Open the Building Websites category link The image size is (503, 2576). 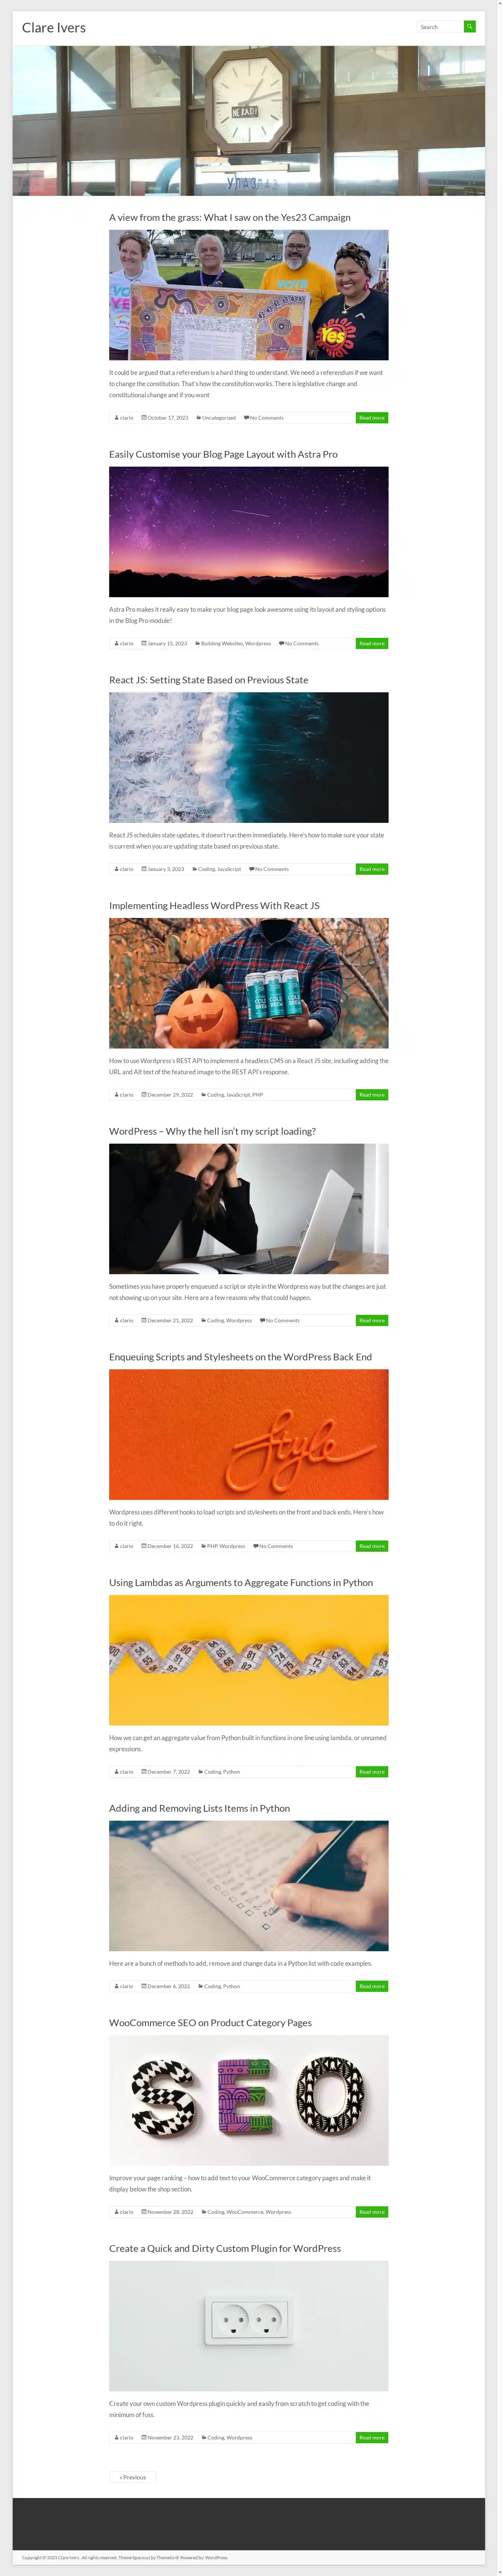tap(222, 644)
